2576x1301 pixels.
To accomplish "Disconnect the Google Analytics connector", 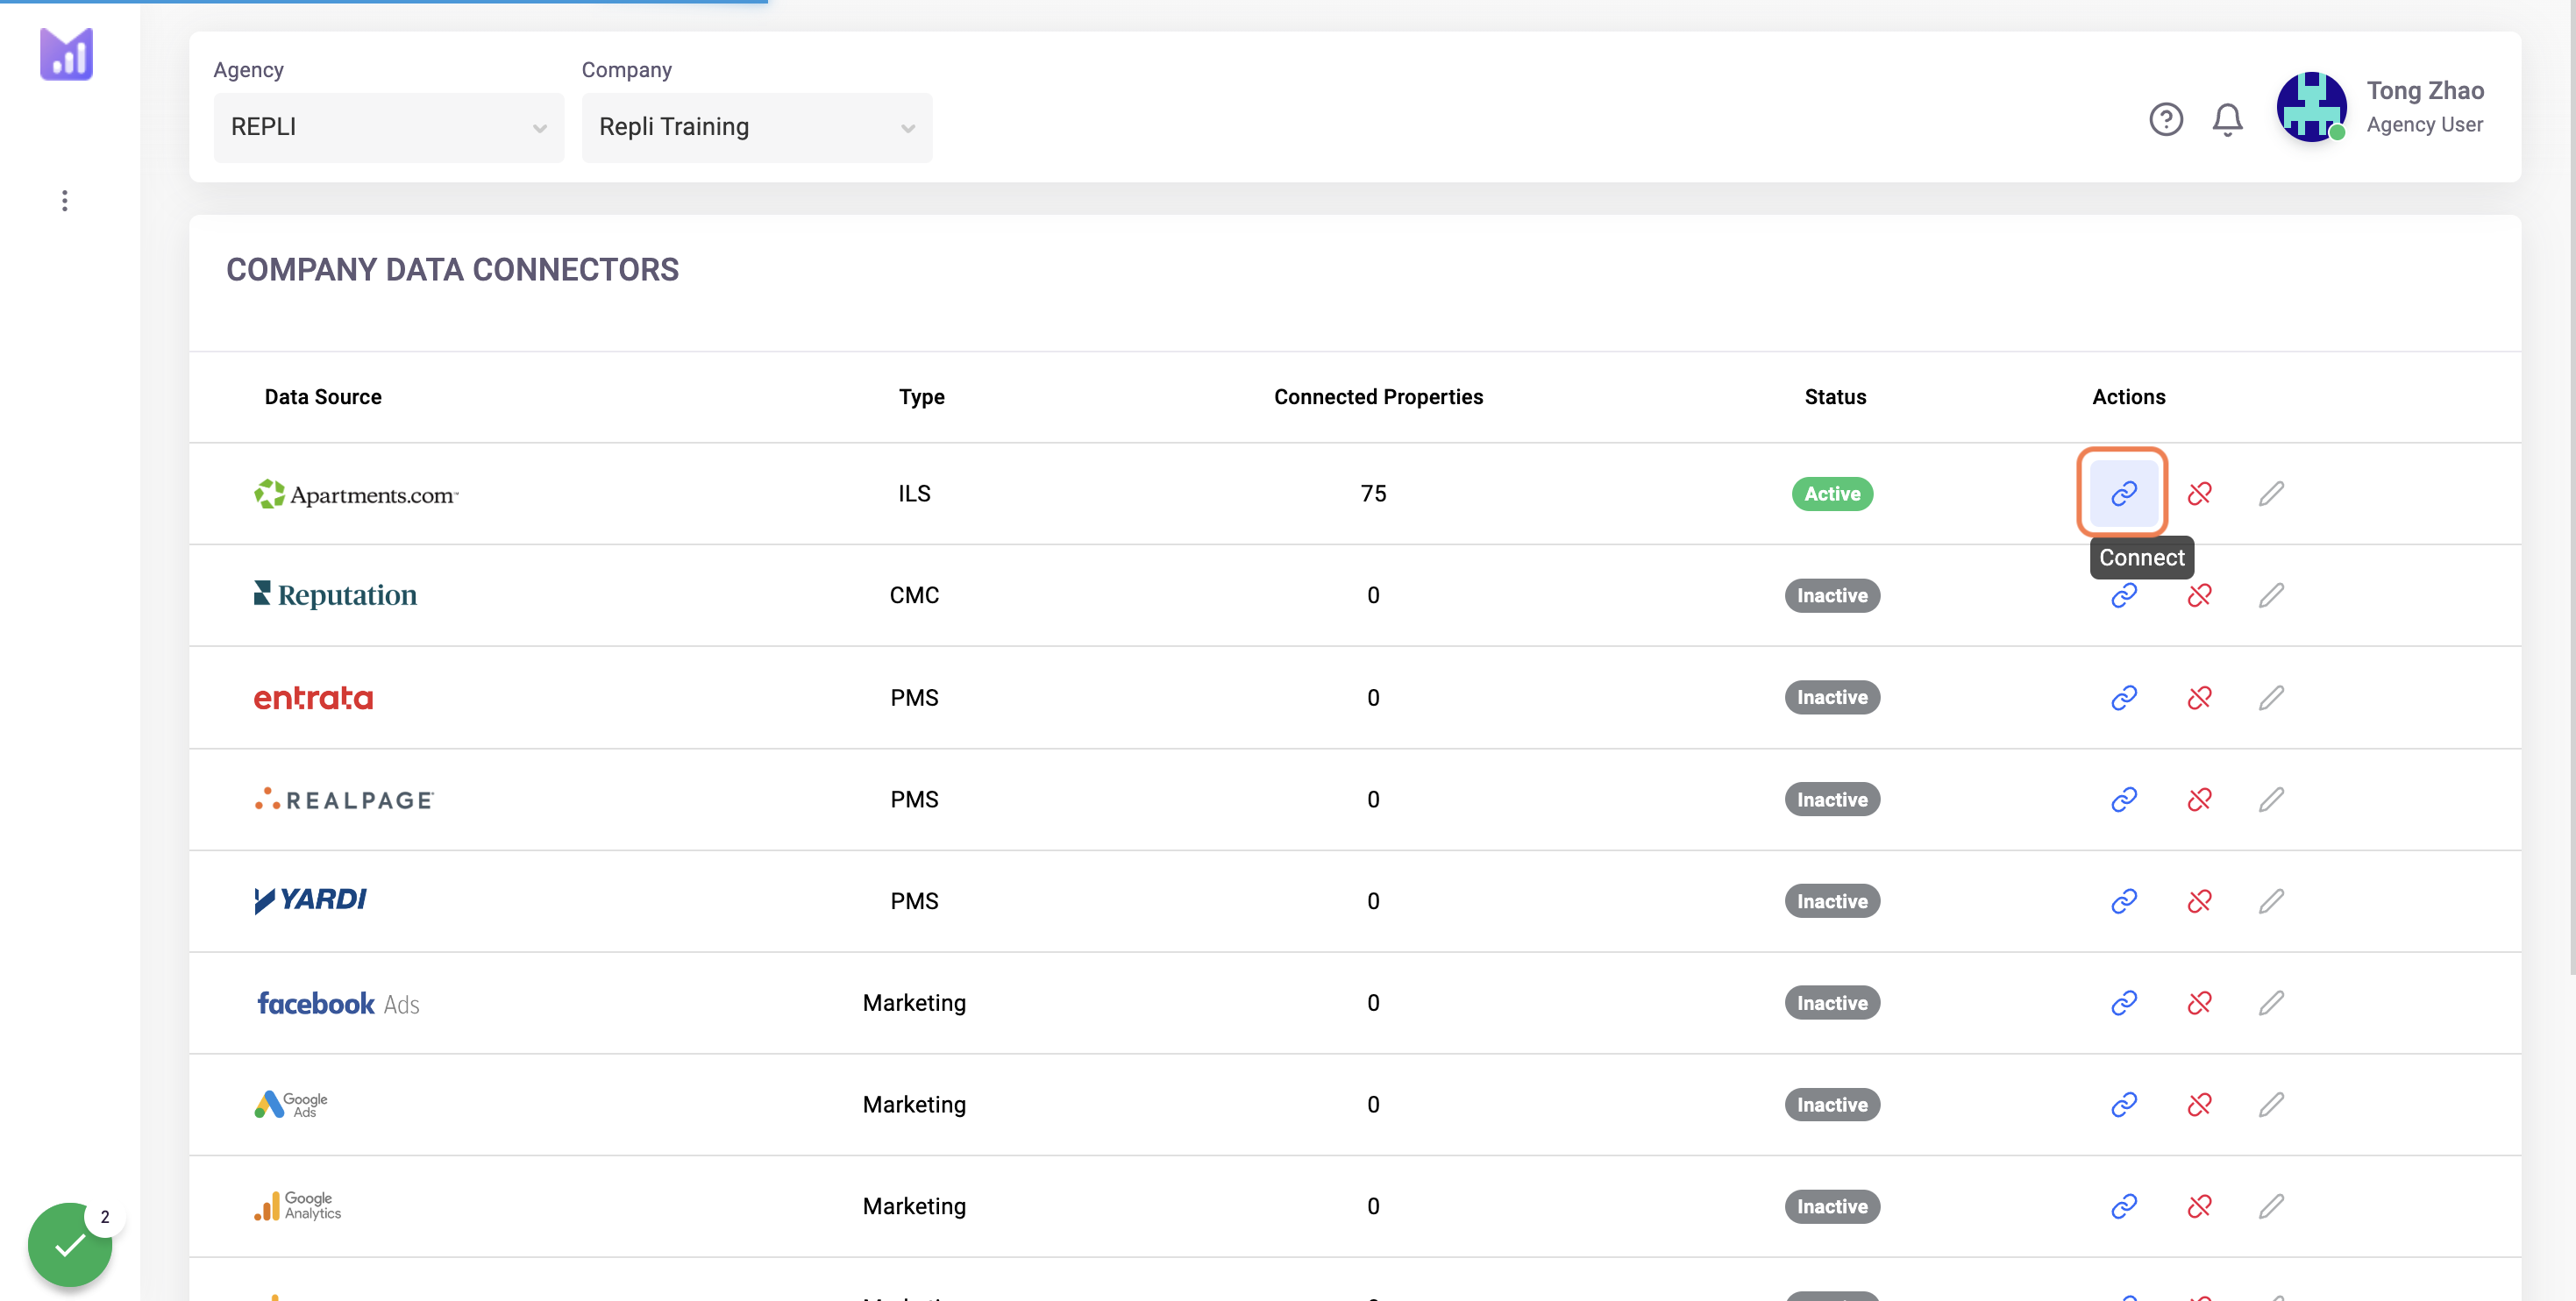I will 2199,1206.
